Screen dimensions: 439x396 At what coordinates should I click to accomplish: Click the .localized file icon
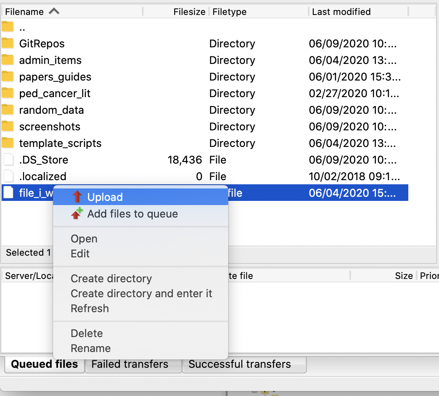8,176
